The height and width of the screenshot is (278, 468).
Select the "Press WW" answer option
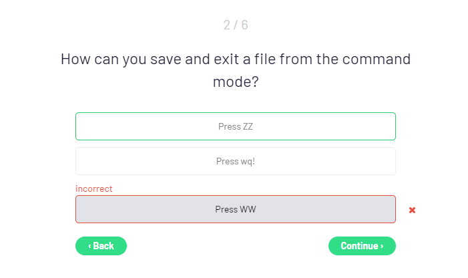235,209
